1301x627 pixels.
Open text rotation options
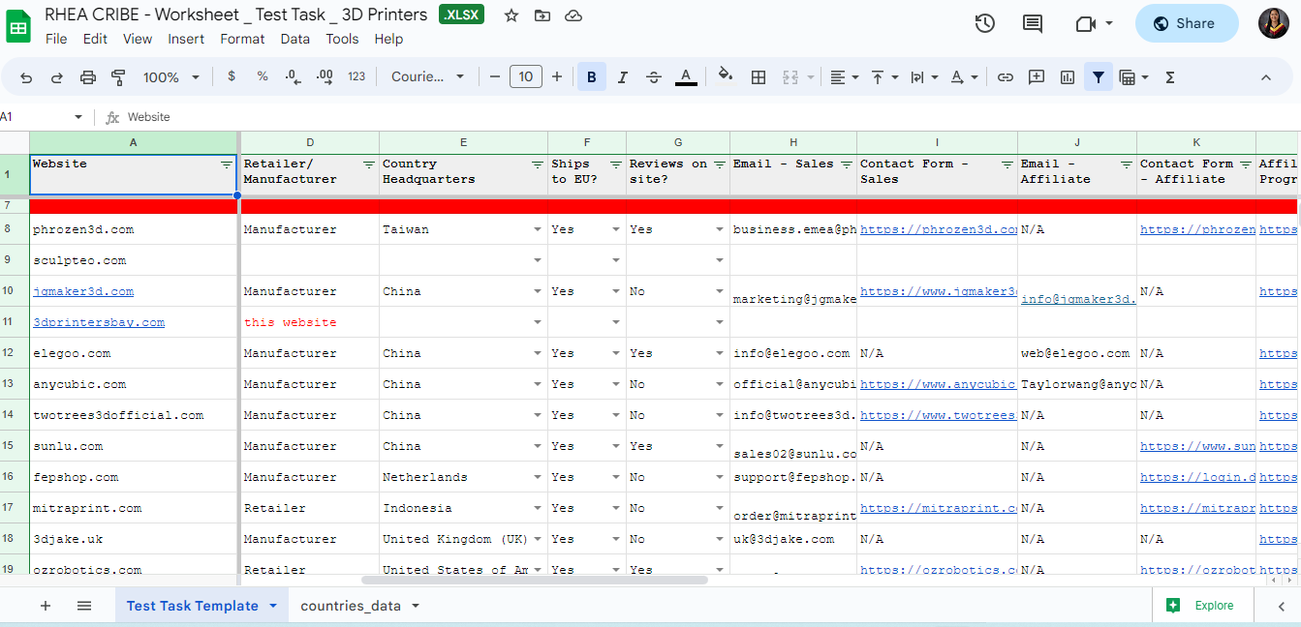click(964, 77)
